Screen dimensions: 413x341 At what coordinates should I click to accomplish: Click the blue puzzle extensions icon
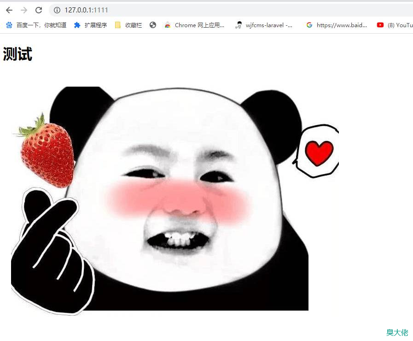[x=77, y=25]
